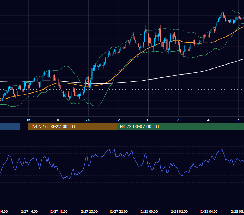Image resolution: width=244 pixels, height=215 pixels.
Task: Click the 12/27 22:00 time label
Action: click(x=118, y=211)
